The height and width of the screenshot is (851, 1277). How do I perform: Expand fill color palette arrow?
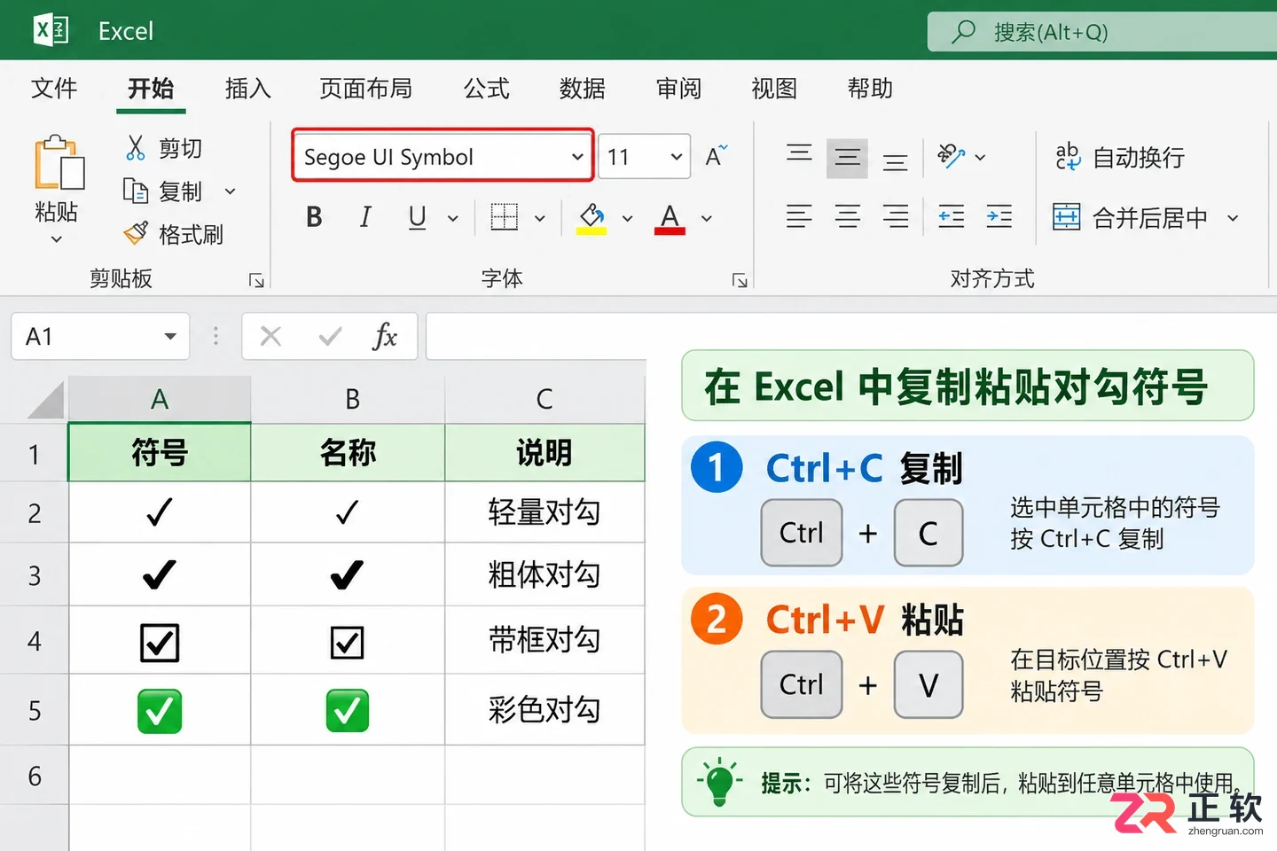coord(627,218)
